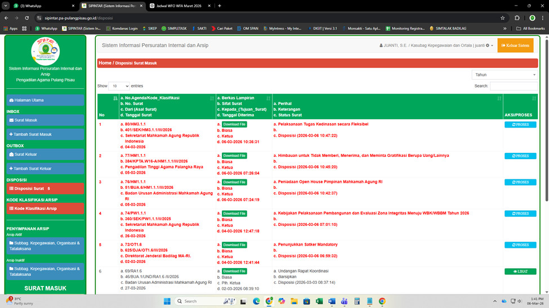Viewport: 549px width, 308px height.
Task: Reload the page using the browser refresh icon
Action: pyautogui.click(x=26, y=18)
